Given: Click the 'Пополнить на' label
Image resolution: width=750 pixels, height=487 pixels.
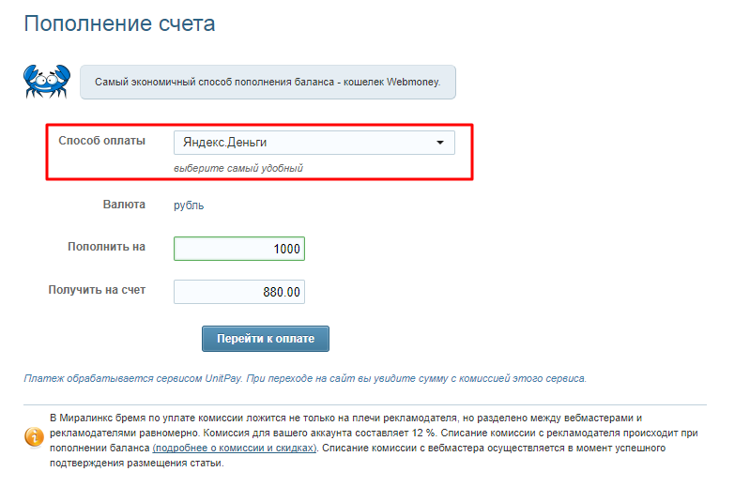Looking at the screenshot, I should (106, 247).
